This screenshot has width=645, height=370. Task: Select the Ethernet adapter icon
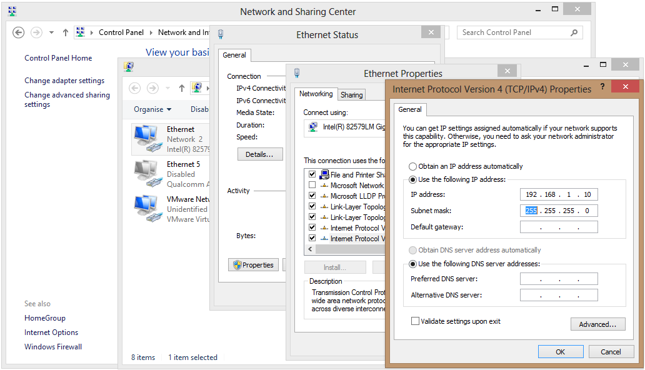(147, 139)
